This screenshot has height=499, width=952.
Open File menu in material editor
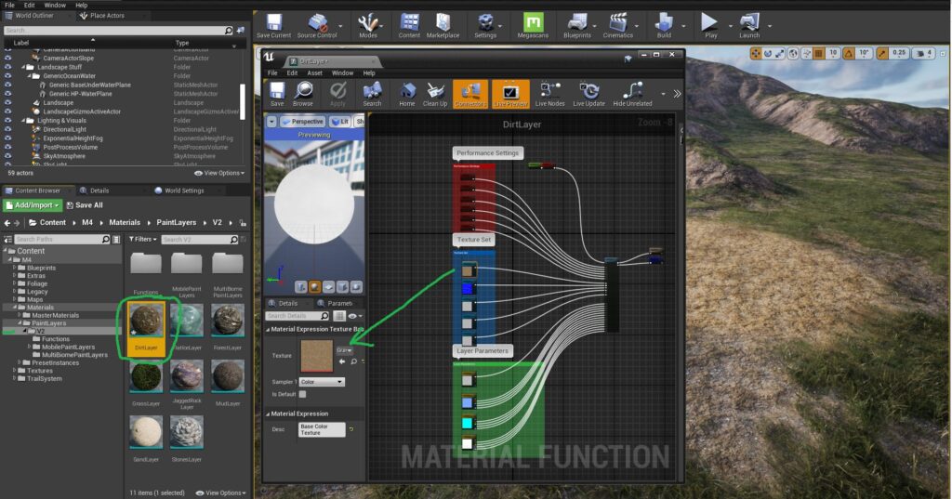coord(272,72)
